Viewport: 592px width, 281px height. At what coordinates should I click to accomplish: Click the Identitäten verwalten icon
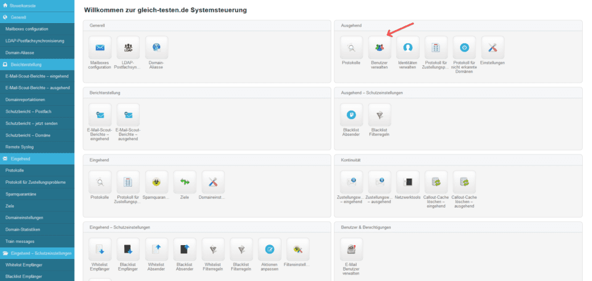[408, 47]
